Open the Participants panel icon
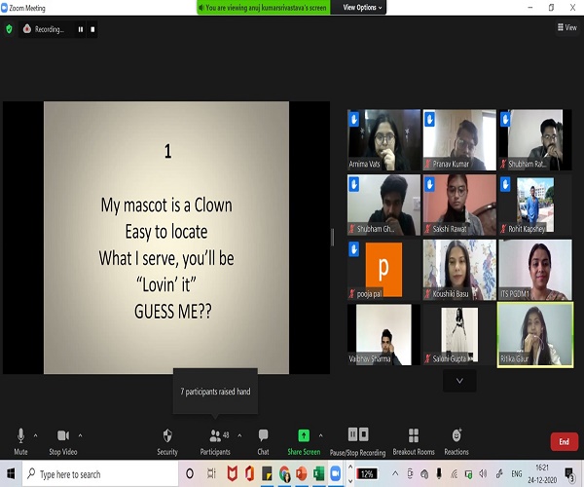Viewport: 584px width, 487px height. click(215, 435)
